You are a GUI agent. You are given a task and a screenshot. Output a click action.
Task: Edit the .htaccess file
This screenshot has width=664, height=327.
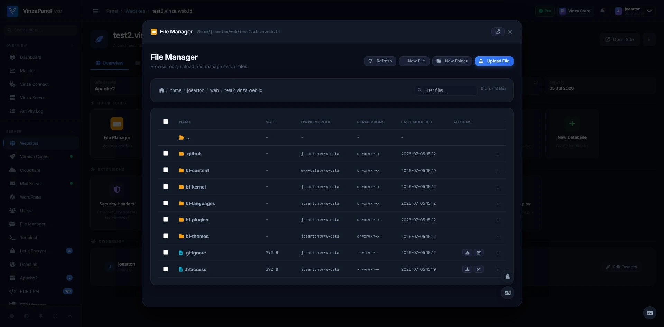[x=479, y=269]
